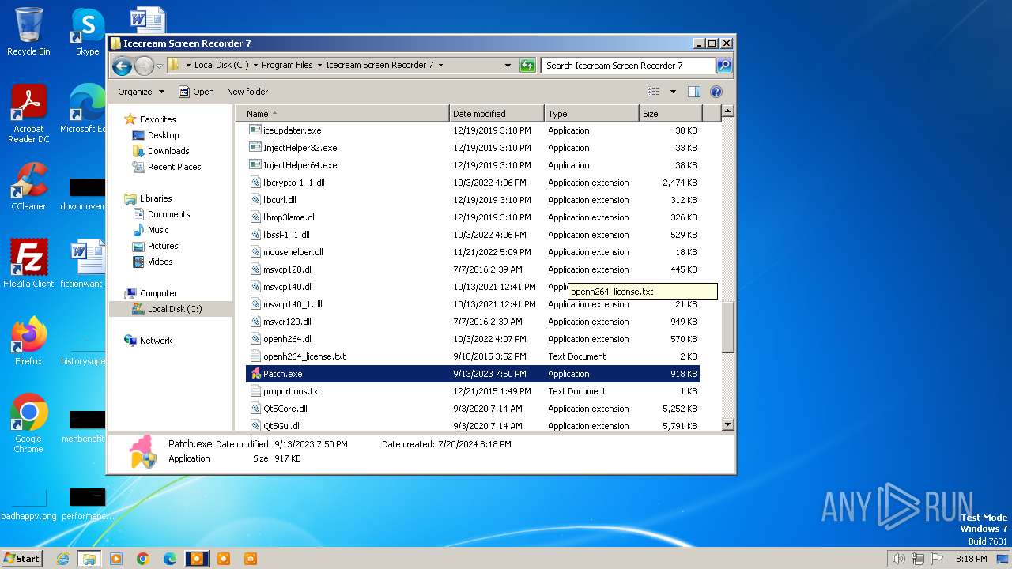Select Computer in the navigation pane
1012x569 pixels.
click(x=158, y=293)
